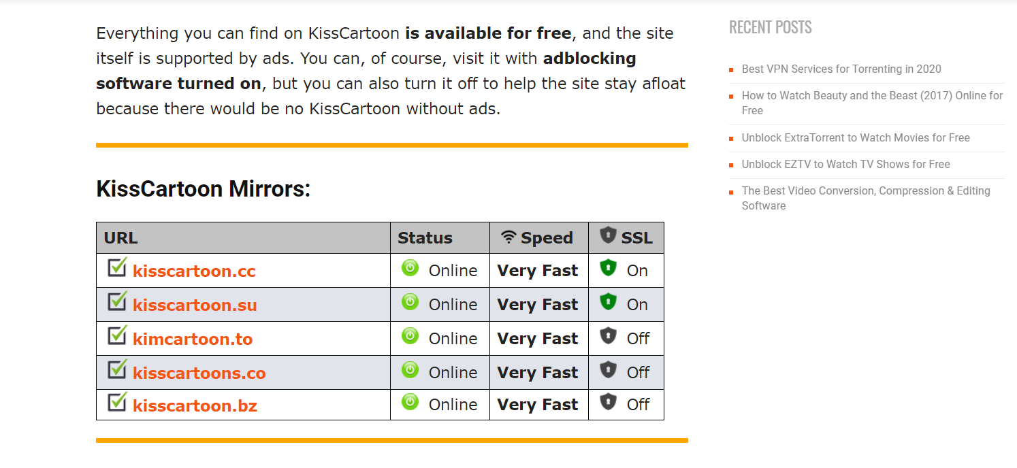Open Unblock EZTV to Watch TV Shows post

[x=845, y=164]
